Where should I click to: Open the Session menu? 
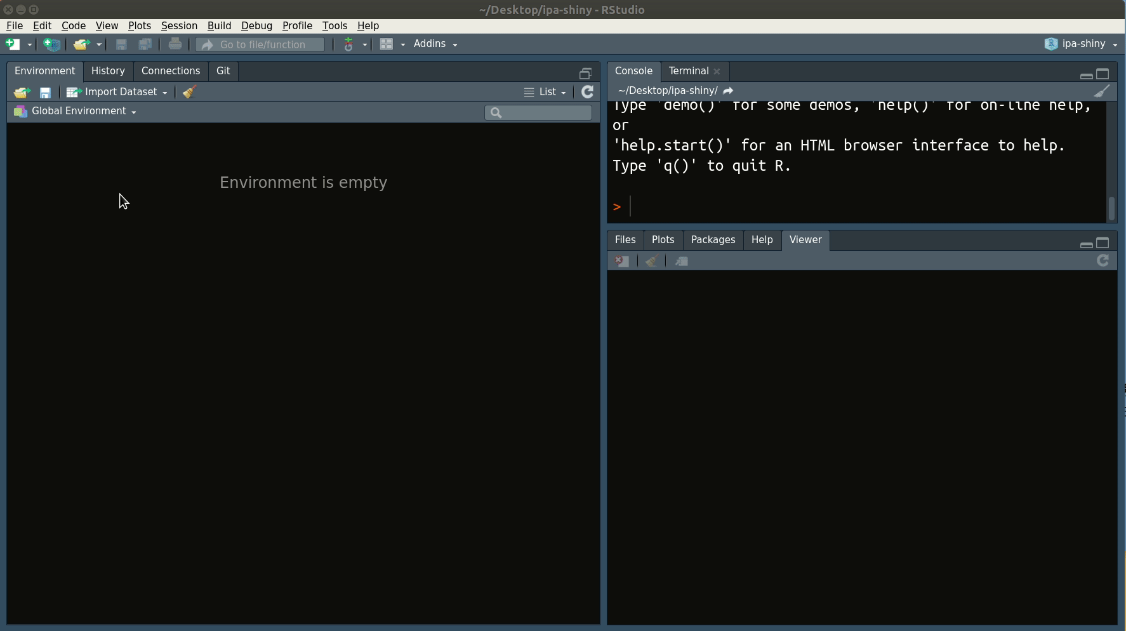point(179,25)
